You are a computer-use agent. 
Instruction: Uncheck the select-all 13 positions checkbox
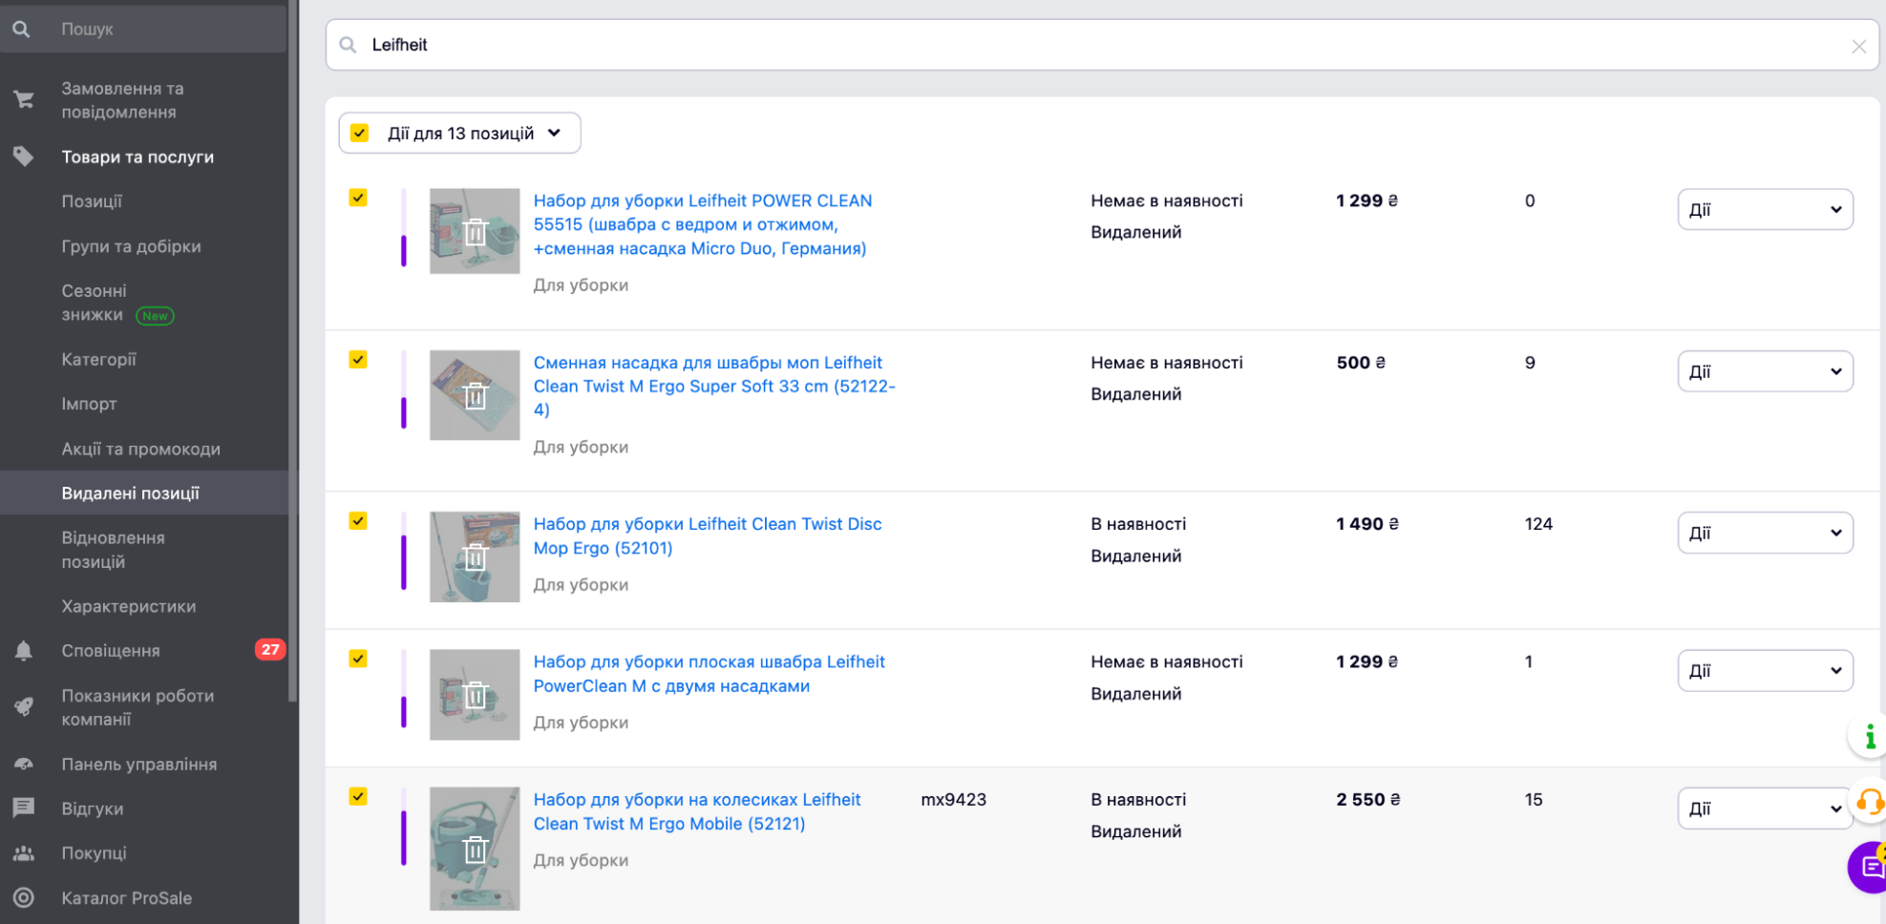(359, 133)
